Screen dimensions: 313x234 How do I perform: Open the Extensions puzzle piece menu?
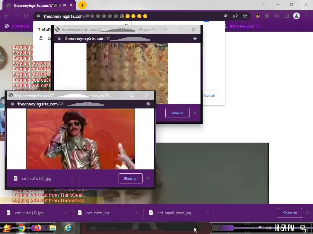coord(267,16)
